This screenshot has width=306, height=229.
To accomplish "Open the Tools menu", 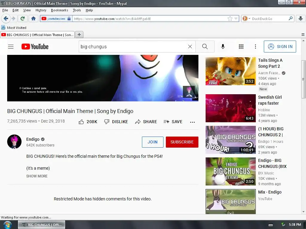I will [77, 10].
